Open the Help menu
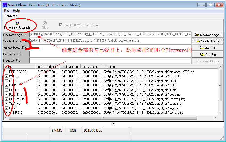 (x=16, y=10)
